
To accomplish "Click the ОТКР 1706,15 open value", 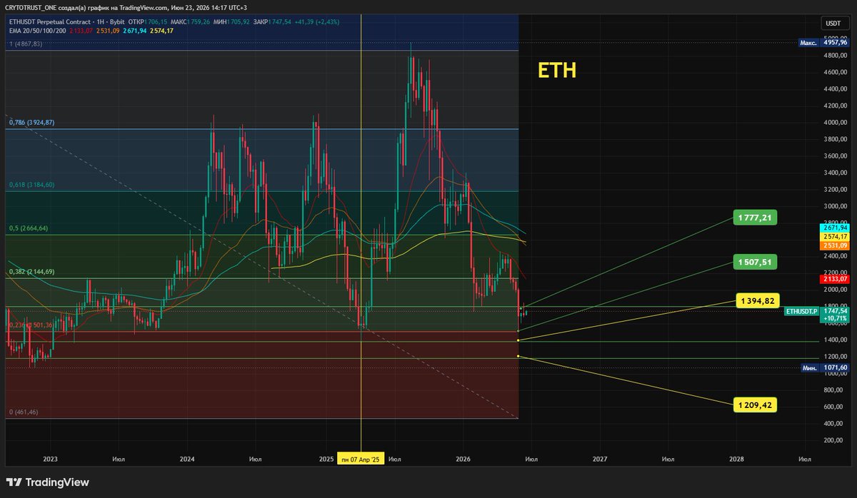I will tap(148, 21).
